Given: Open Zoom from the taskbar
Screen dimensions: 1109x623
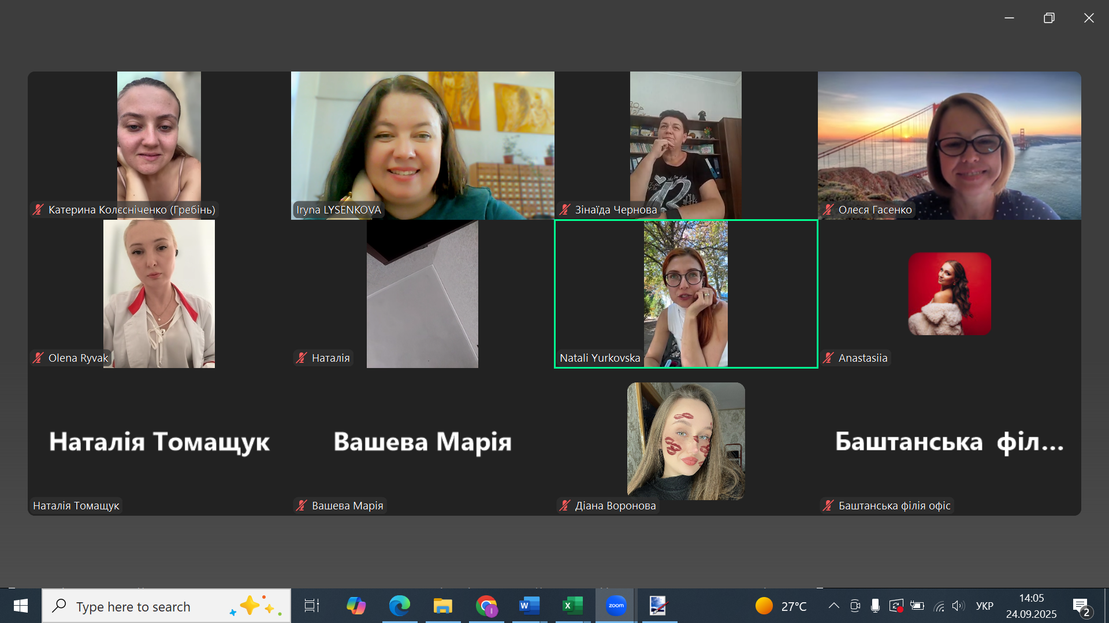Looking at the screenshot, I should pyautogui.click(x=616, y=606).
